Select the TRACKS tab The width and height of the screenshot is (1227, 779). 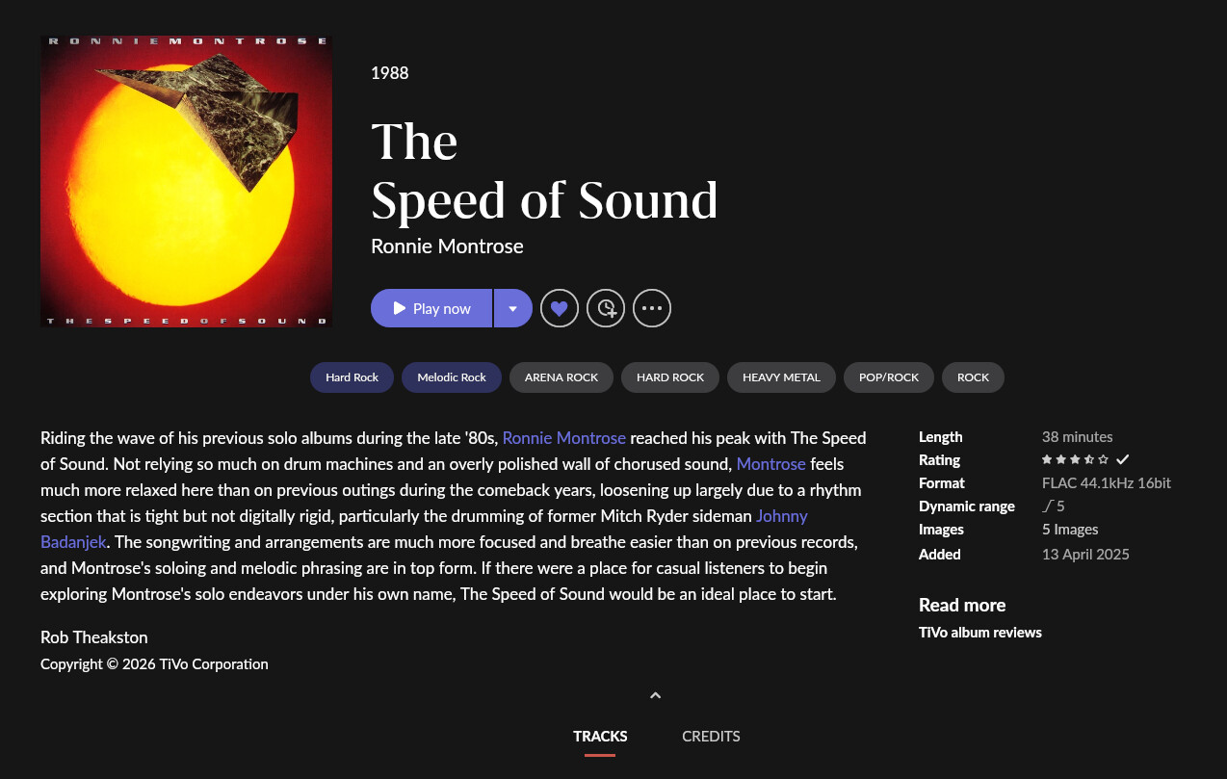click(600, 736)
